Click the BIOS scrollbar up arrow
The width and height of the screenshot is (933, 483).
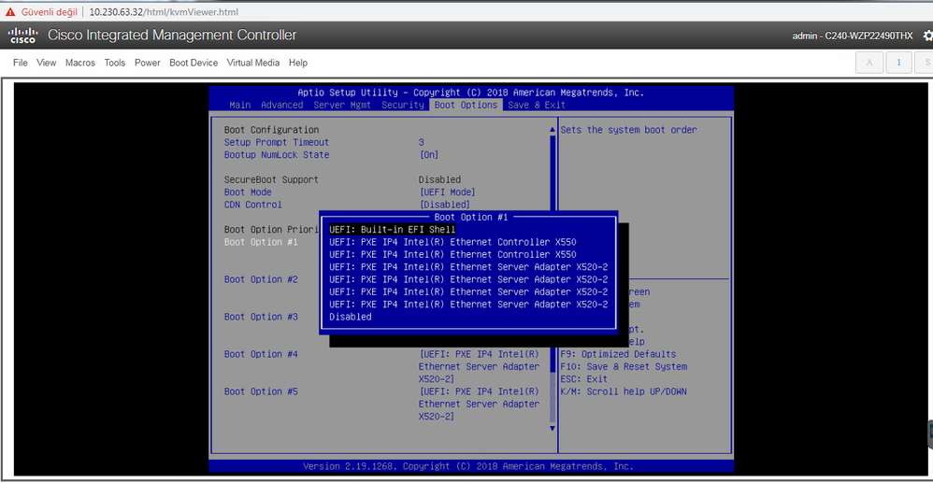click(553, 130)
